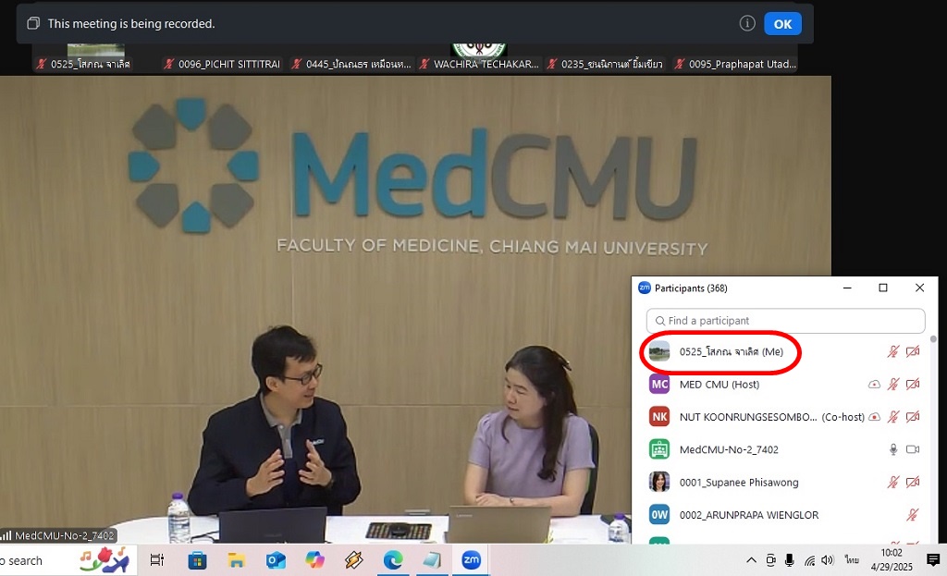Click the OW avatar of 0002_ARUNPRAPA WIENGLOR
This screenshot has width=947, height=576.
click(x=658, y=514)
